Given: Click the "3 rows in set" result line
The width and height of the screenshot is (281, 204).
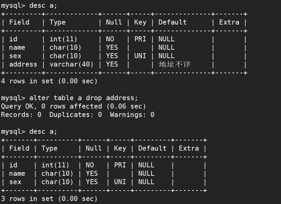Looking at the screenshot, I should tap(49, 199).
